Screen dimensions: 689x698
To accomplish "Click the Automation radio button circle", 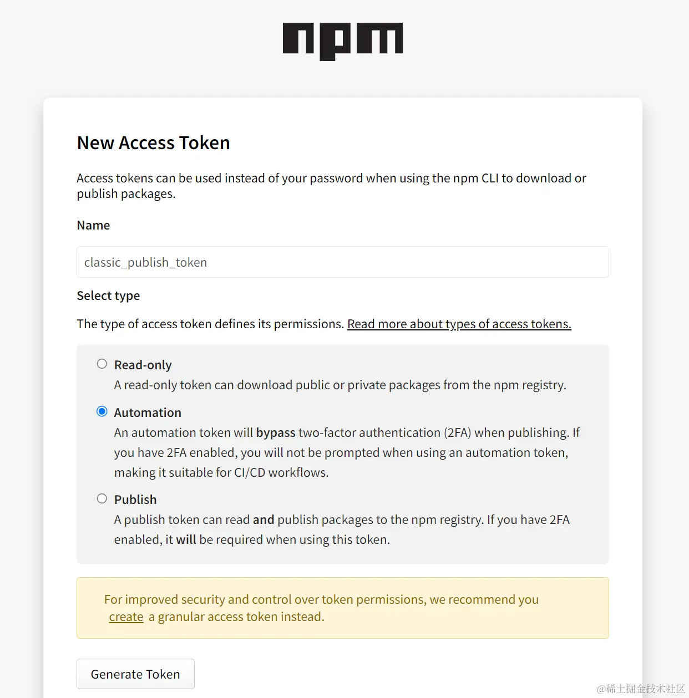I will 102,411.
